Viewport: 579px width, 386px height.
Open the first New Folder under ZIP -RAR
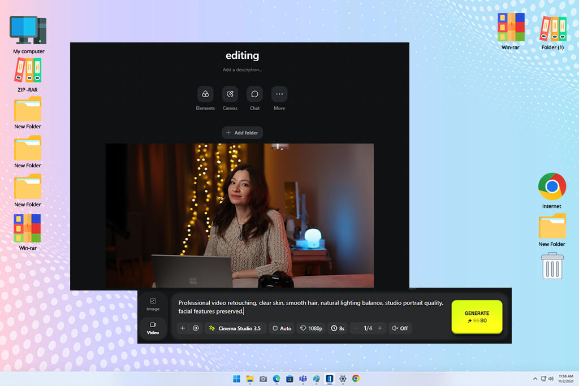tap(28, 113)
